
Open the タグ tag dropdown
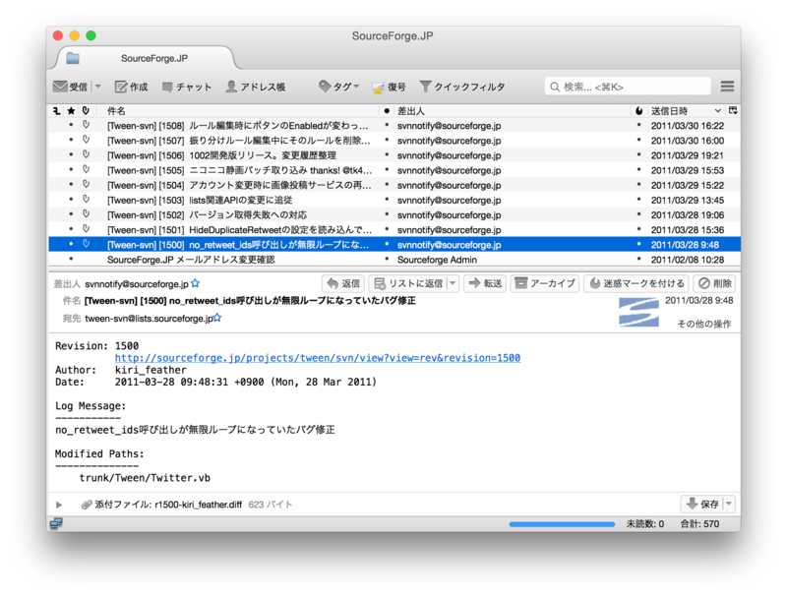tap(338, 87)
